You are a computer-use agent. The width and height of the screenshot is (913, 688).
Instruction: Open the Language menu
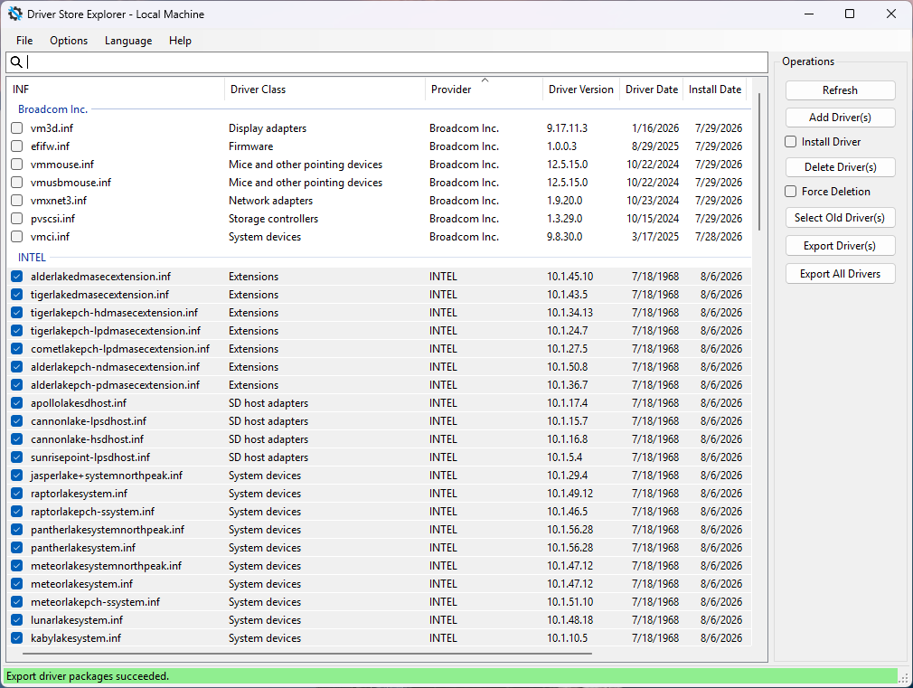click(128, 40)
